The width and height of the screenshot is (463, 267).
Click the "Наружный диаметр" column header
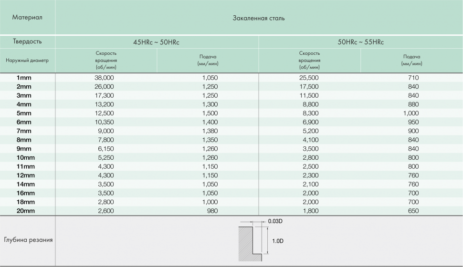(x=27, y=61)
